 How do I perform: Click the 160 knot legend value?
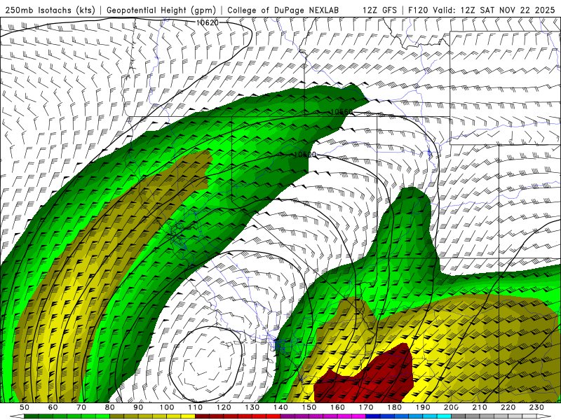click(x=338, y=407)
